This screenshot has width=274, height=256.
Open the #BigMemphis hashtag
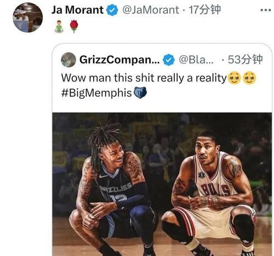(x=96, y=93)
